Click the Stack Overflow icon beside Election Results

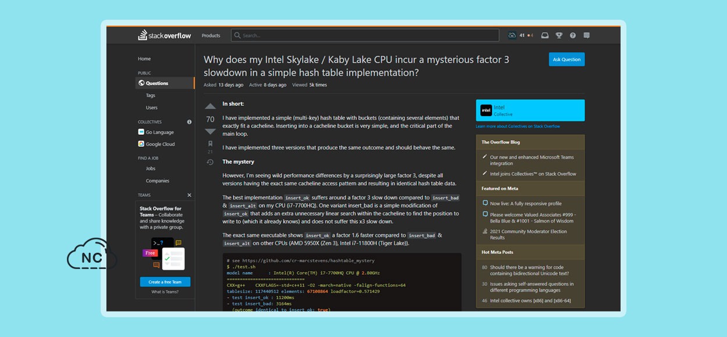tap(485, 231)
